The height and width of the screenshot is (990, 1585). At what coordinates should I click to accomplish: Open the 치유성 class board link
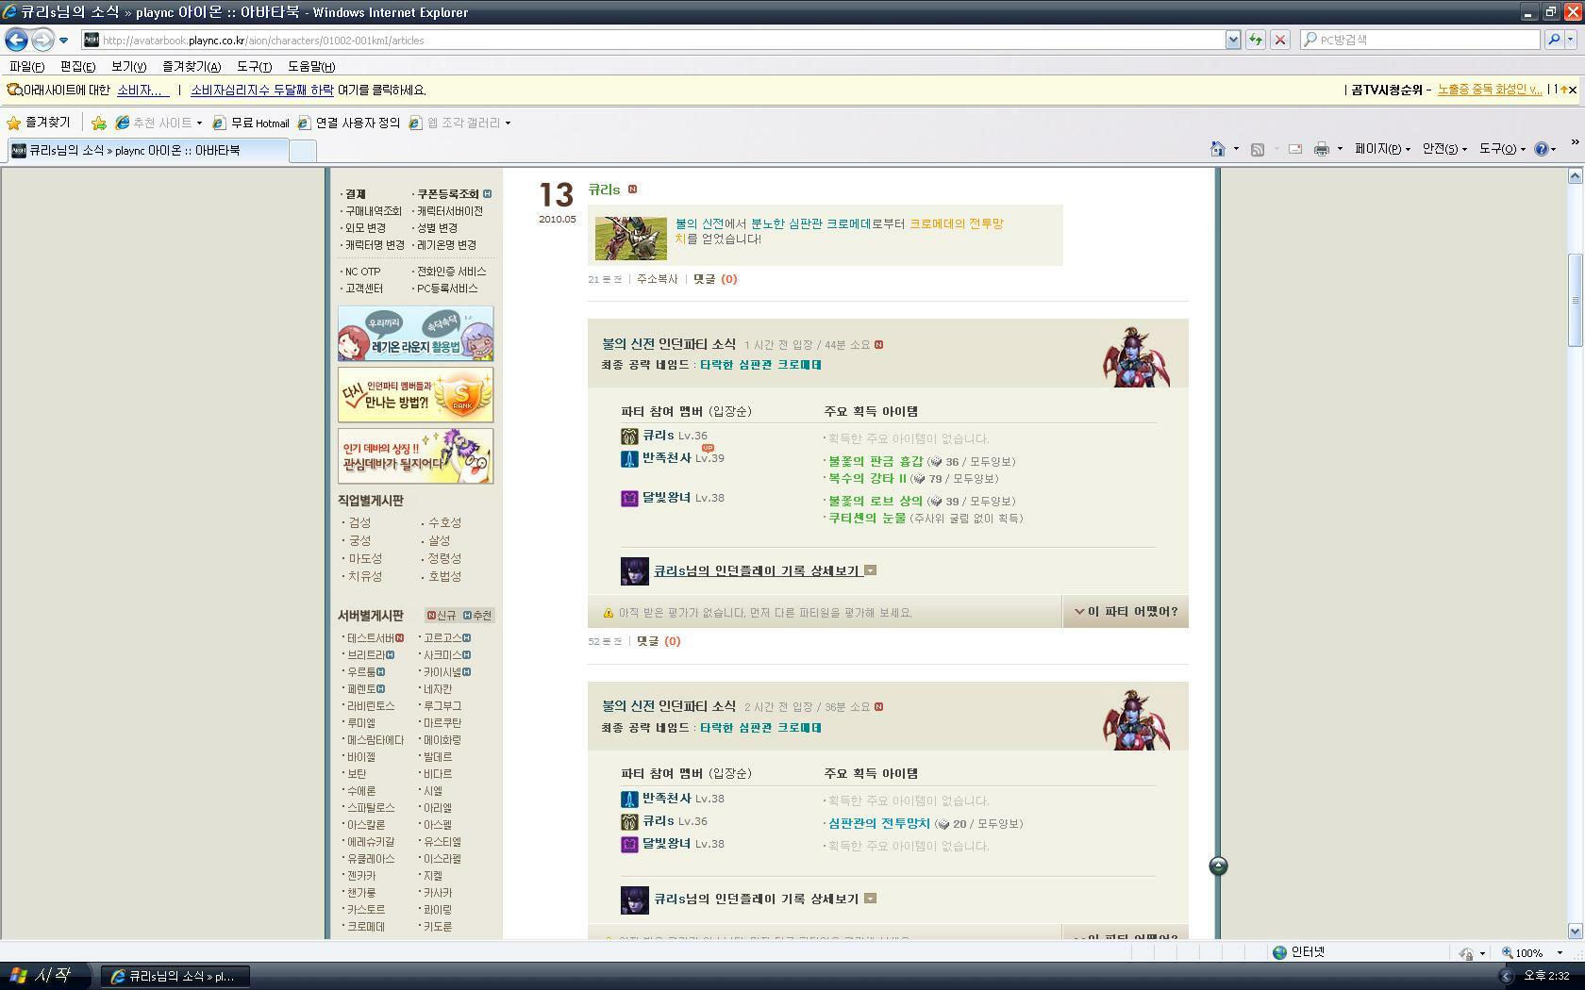tap(364, 576)
